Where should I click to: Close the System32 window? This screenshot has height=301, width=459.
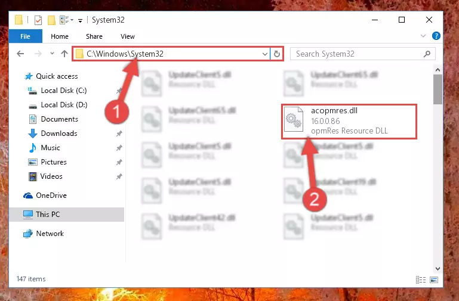click(x=429, y=20)
